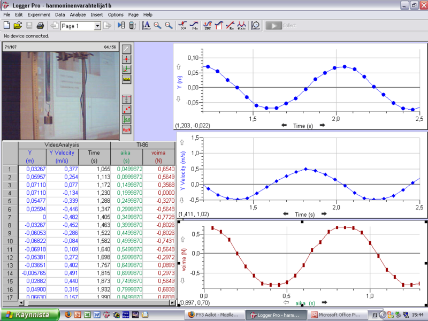Image resolution: width=428 pixels, height=321 pixels.
Task: Select the Add Point tool beside video
Action: click(127, 59)
